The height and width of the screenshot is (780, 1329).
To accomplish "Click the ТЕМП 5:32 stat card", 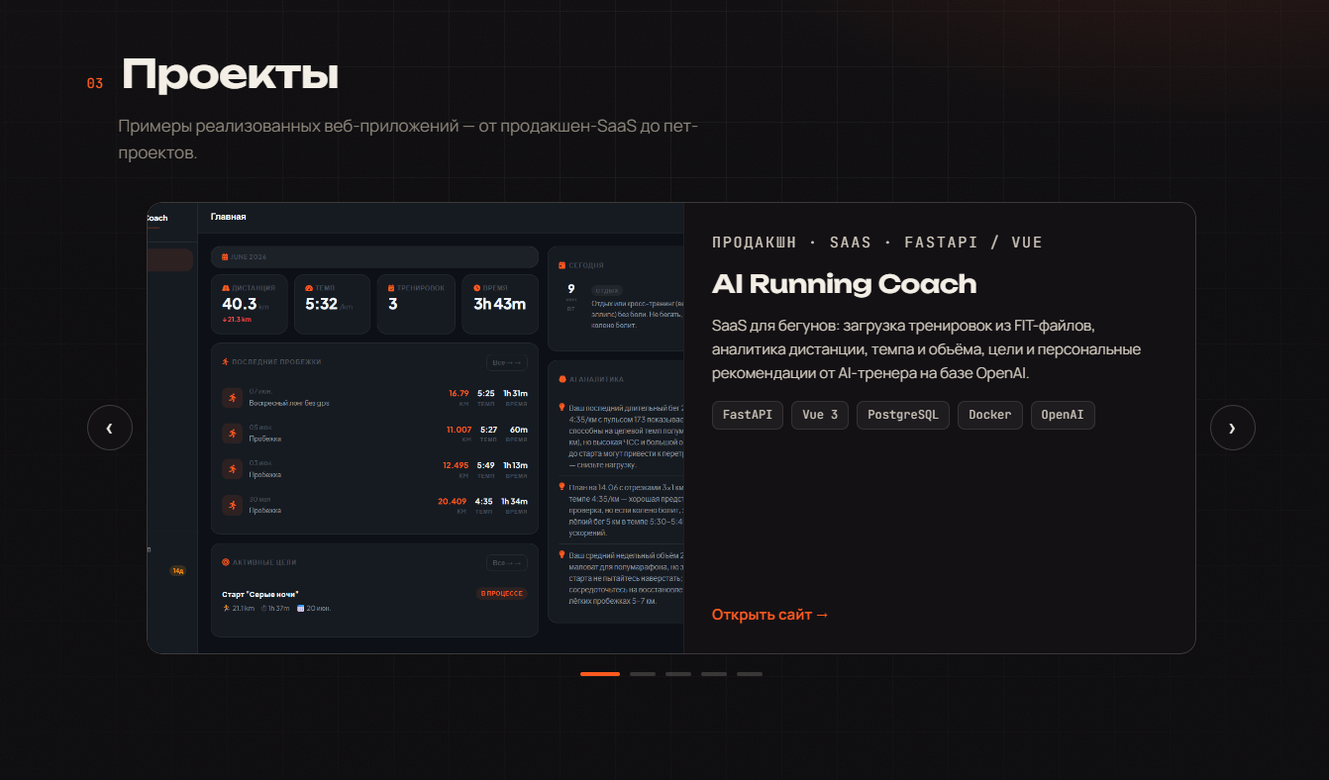I will pos(333,304).
